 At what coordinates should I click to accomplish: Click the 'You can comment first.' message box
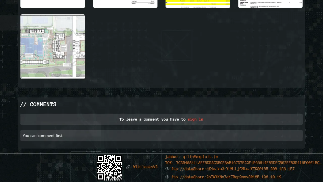click(x=161, y=135)
